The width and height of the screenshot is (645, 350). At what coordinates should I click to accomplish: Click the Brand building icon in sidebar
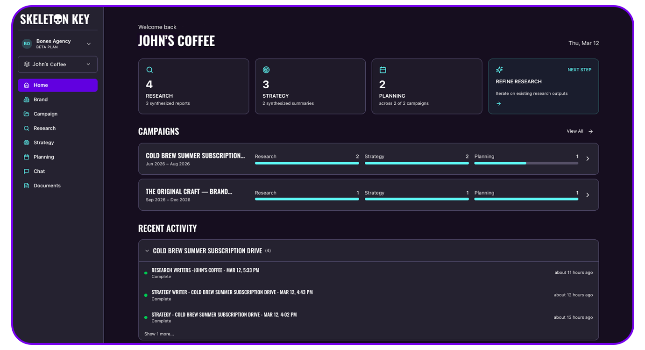[x=27, y=100]
